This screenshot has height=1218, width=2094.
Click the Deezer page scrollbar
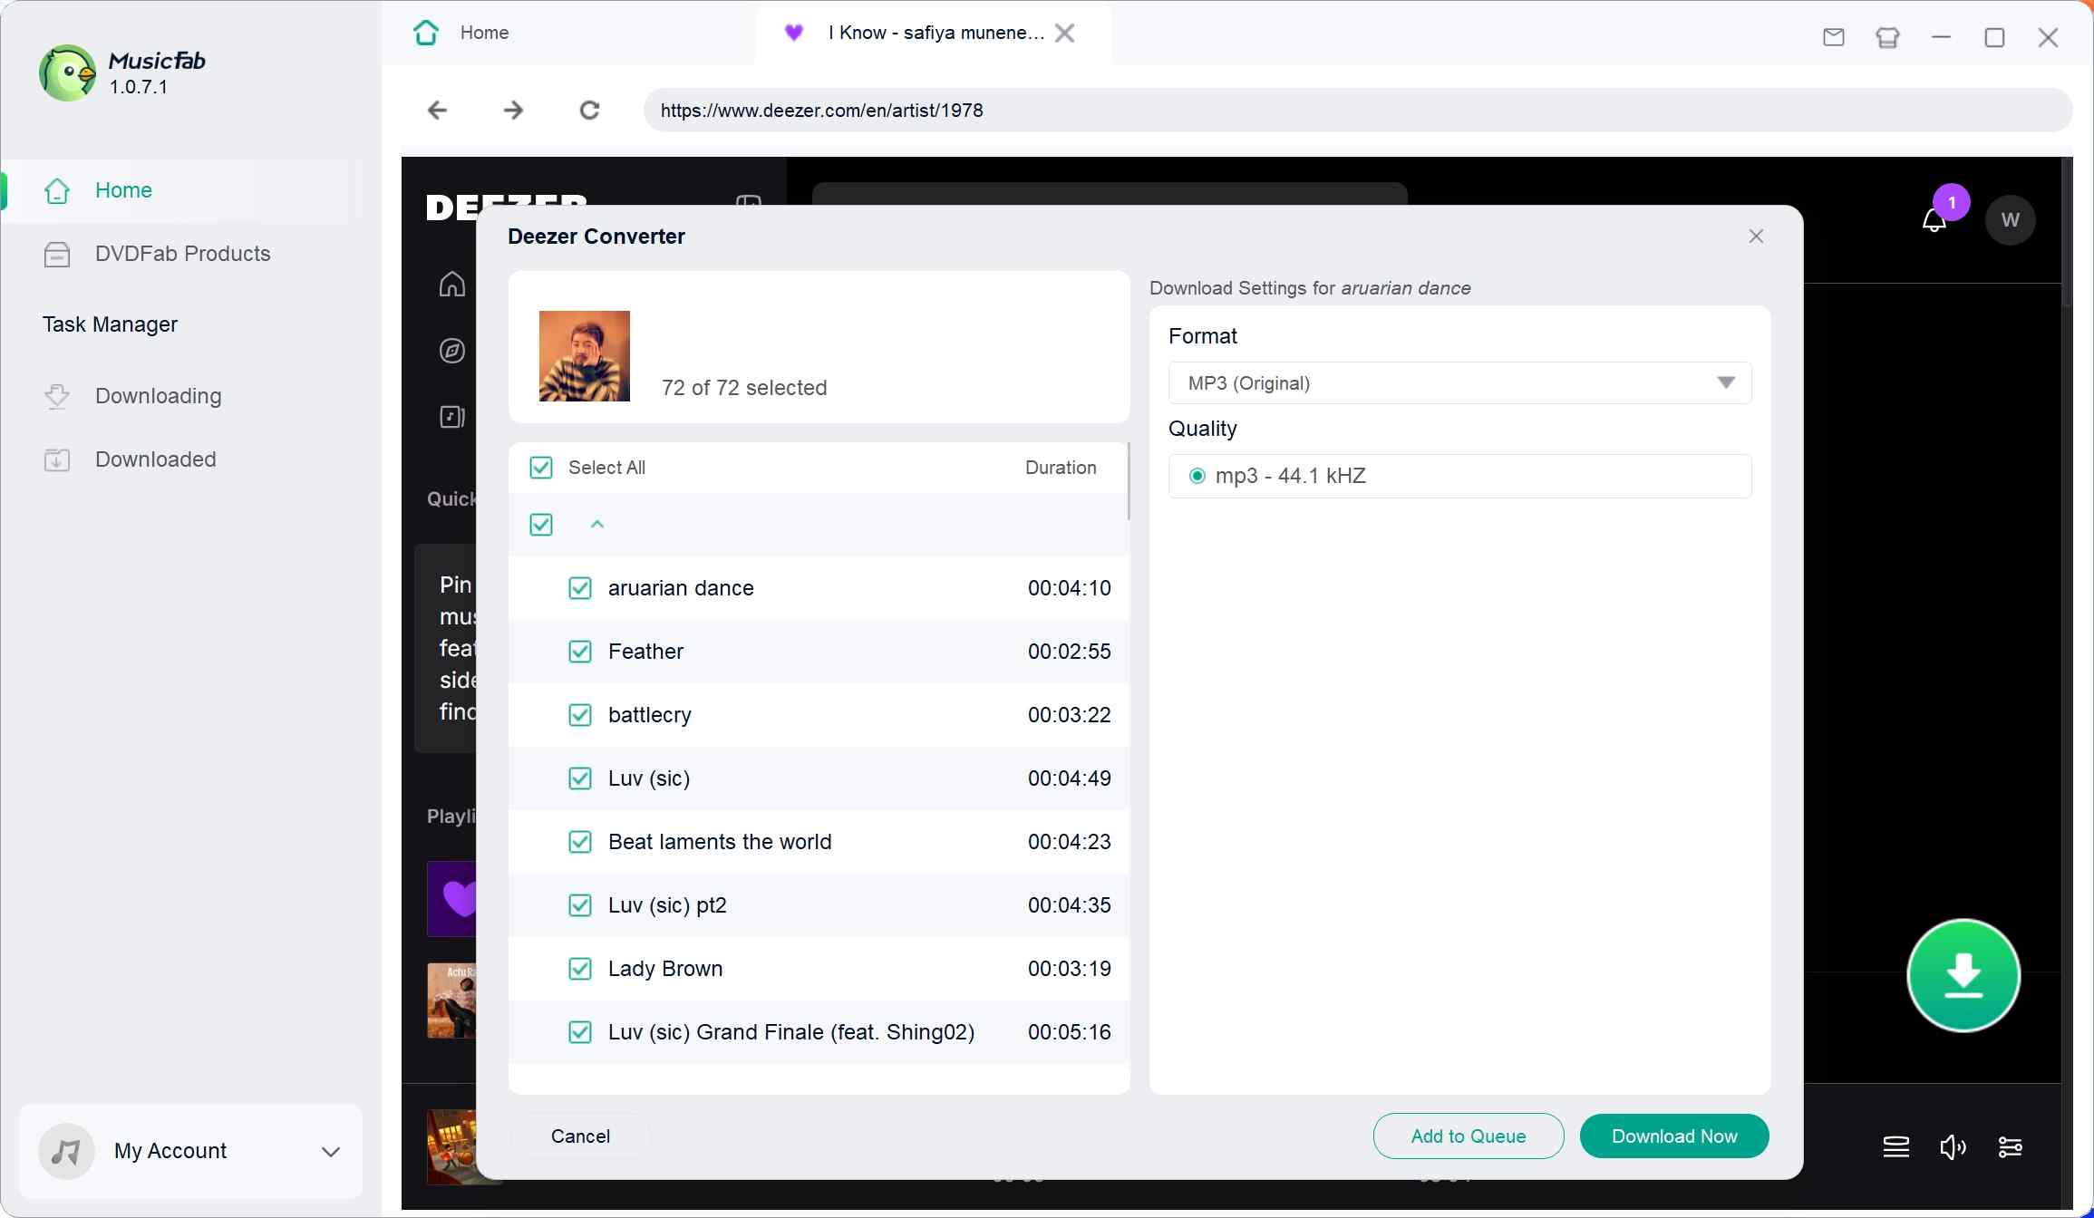(x=2067, y=232)
